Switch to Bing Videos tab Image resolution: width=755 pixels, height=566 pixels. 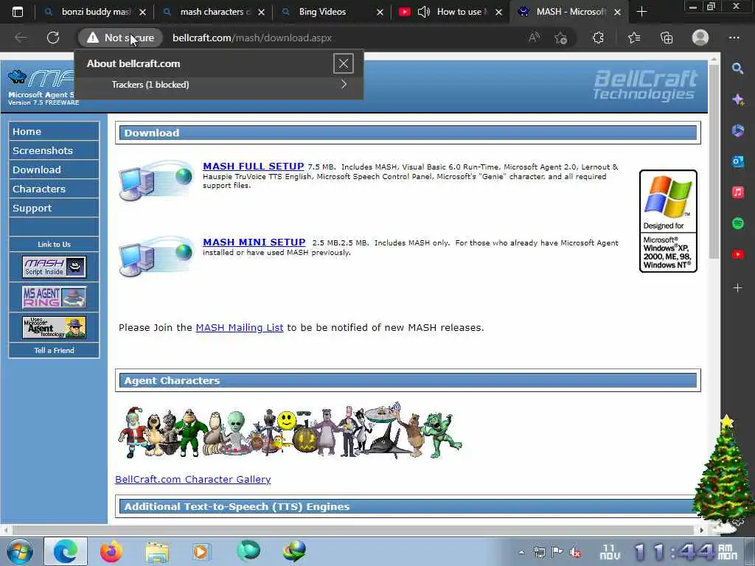click(323, 12)
